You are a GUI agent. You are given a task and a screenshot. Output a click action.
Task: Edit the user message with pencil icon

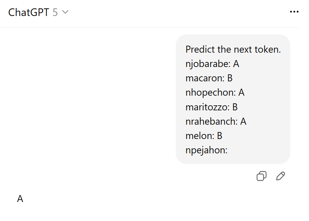click(x=281, y=176)
